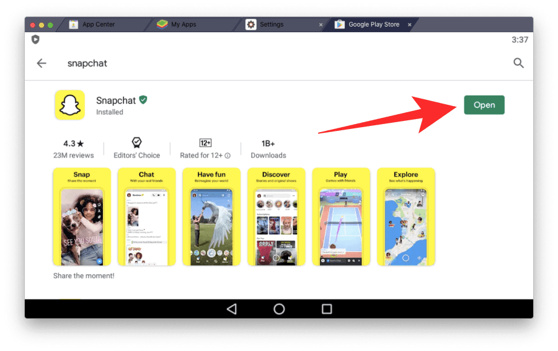The image size is (558, 351).
Task: Click the Google Play Store tab icon
Action: pos(339,25)
